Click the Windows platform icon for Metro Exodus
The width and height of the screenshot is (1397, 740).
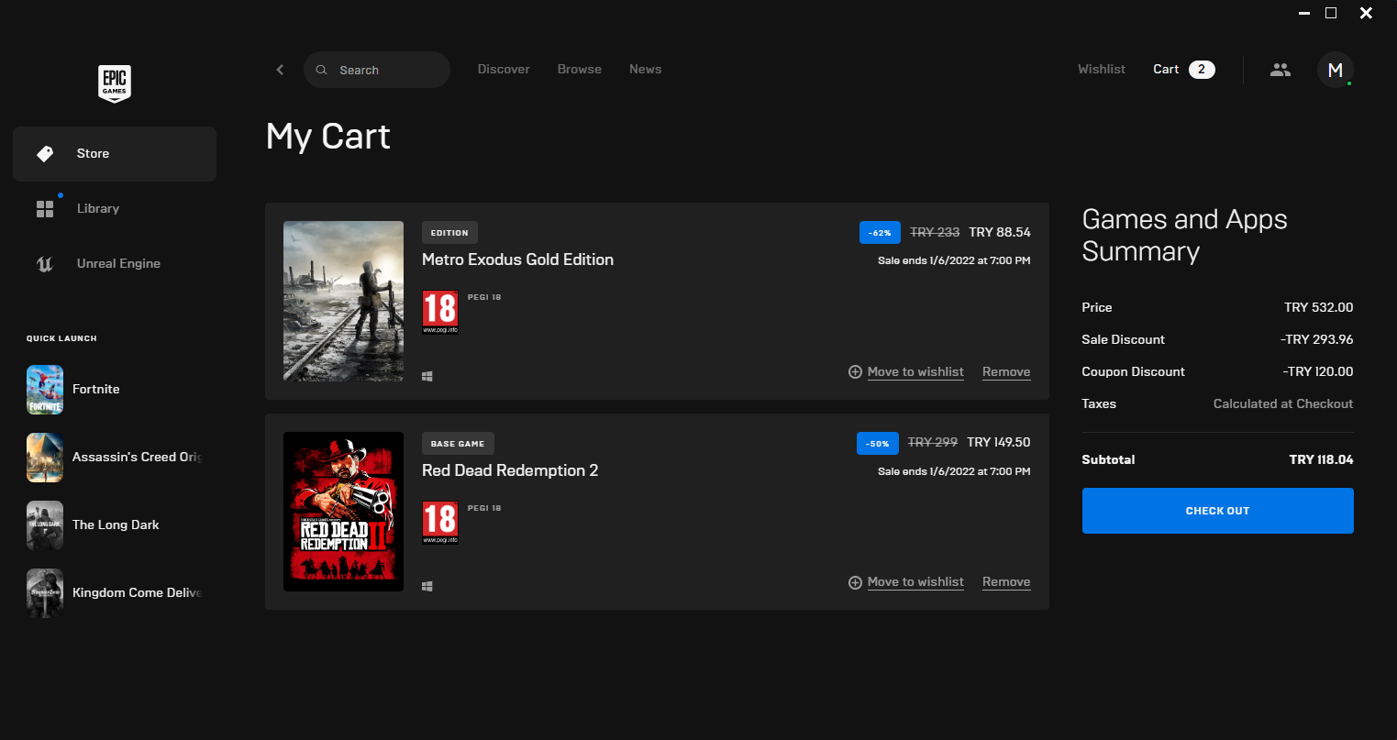point(427,376)
